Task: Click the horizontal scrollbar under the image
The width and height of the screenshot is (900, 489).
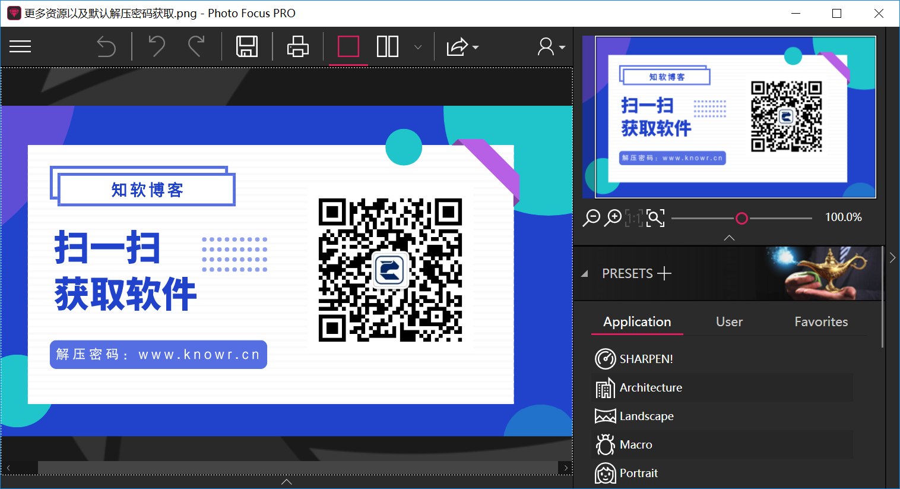Action: pos(298,468)
